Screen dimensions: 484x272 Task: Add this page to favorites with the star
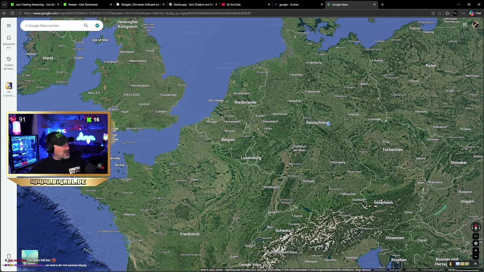tap(439, 13)
